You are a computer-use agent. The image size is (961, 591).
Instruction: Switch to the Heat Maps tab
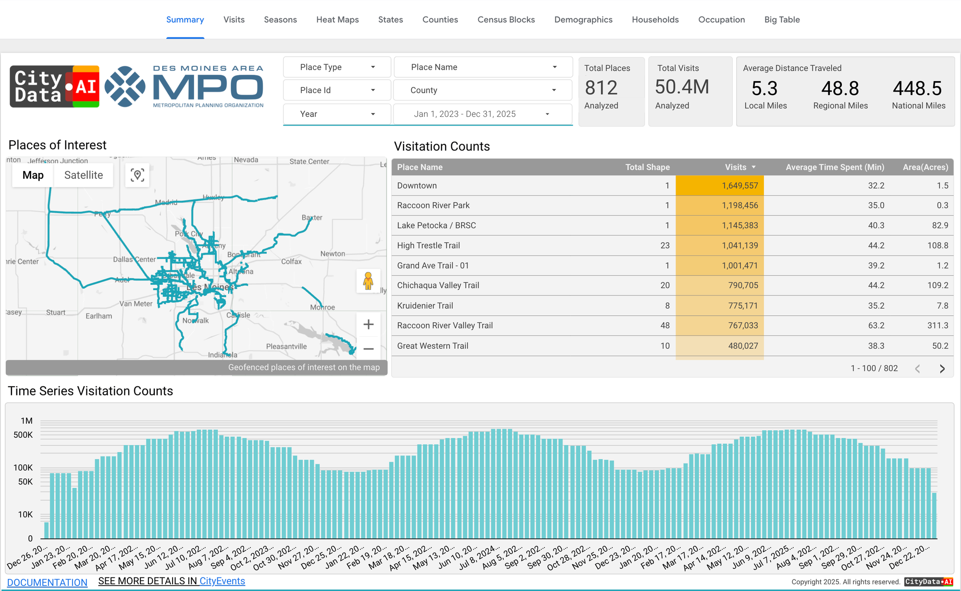coord(337,20)
